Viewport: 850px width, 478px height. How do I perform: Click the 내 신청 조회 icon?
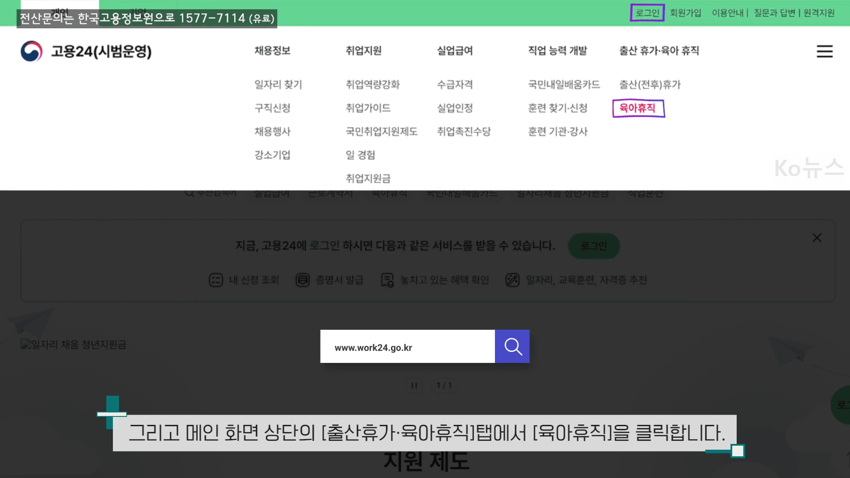pos(216,280)
